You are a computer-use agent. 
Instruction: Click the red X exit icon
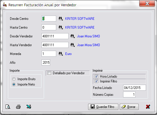pos(148,107)
